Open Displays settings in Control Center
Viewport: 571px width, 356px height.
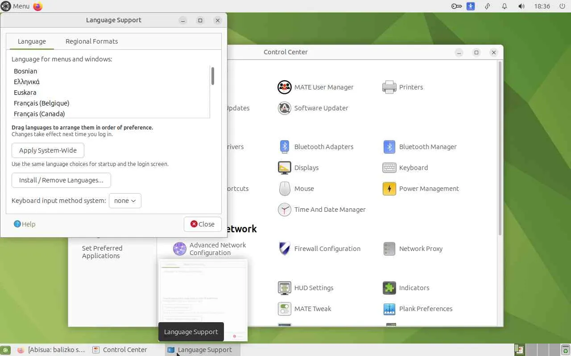298,168
